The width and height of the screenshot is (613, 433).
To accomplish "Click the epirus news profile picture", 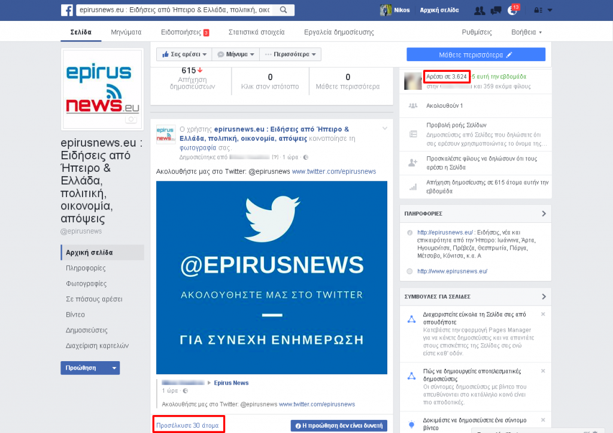I will 102,89.
